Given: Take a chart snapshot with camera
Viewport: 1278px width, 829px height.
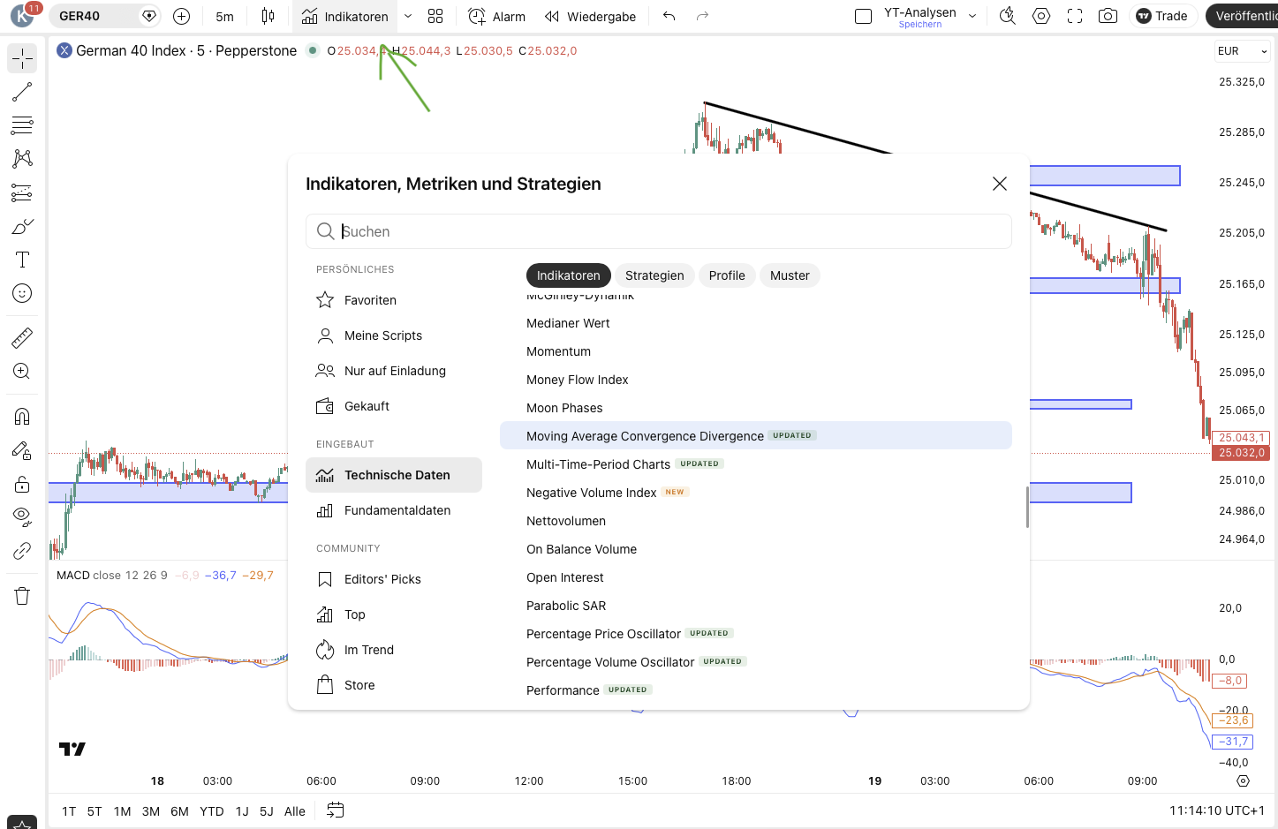Looking at the screenshot, I should 1108,16.
